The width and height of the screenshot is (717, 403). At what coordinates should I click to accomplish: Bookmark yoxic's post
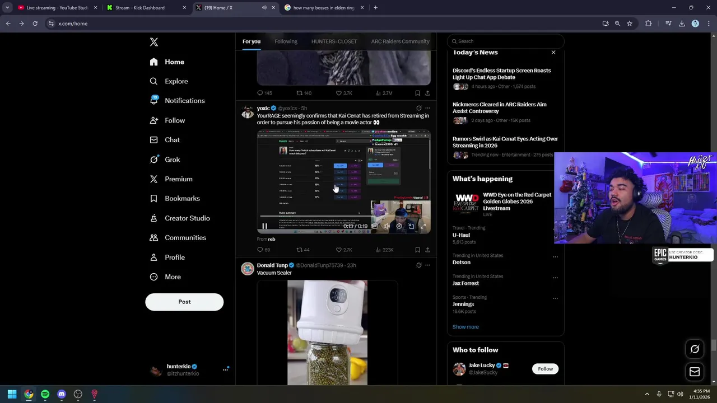click(417, 250)
